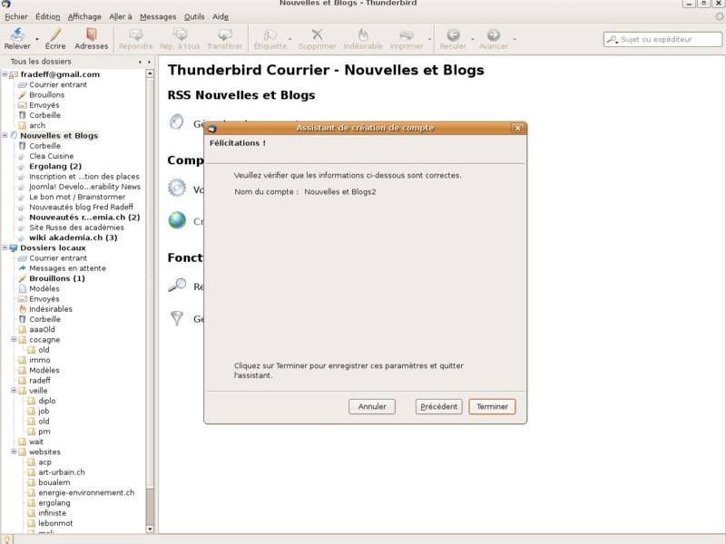Click the folder pane vertical scrollbar

tap(150, 301)
